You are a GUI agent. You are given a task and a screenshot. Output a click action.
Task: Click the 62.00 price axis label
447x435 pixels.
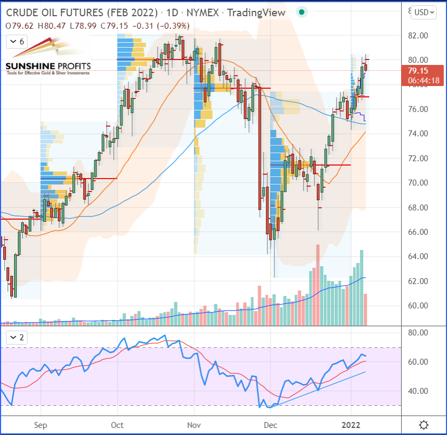[x=418, y=281]
